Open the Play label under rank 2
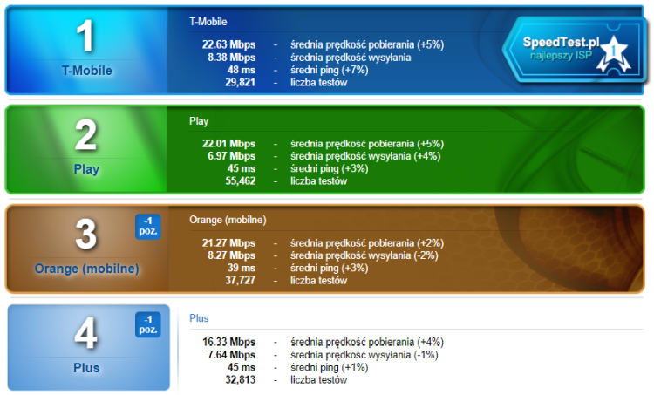654x395 pixels. tap(85, 169)
